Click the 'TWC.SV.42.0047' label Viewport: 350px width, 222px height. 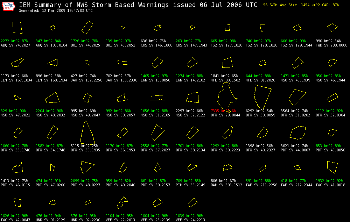pyautogui.click(x=15, y=220)
